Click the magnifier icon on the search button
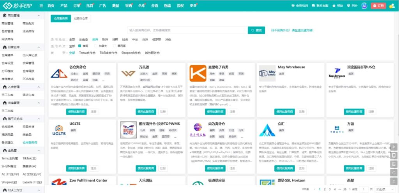 (x=252, y=30)
